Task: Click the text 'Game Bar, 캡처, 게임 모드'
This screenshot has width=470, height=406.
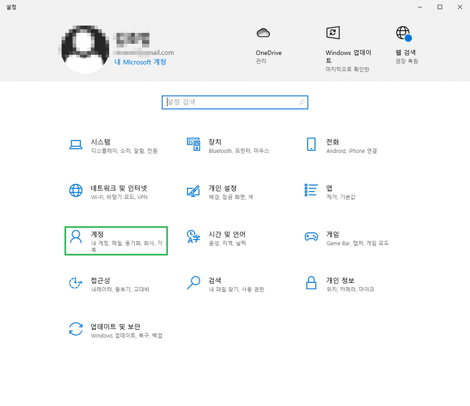Action: pyautogui.click(x=357, y=243)
